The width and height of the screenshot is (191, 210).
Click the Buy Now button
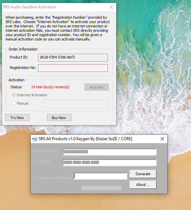coord(59,118)
